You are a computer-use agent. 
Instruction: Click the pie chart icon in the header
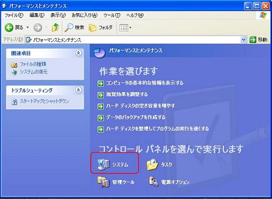(99, 52)
